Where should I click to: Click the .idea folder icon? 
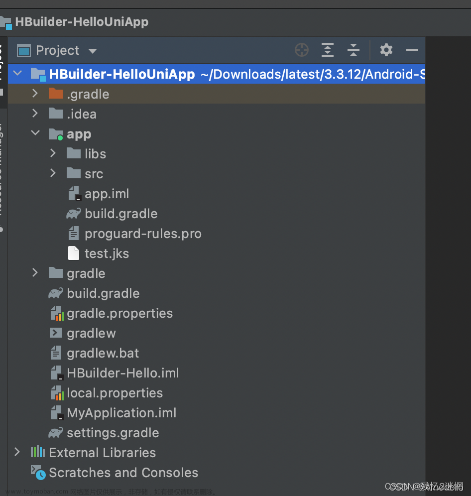[56, 114]
